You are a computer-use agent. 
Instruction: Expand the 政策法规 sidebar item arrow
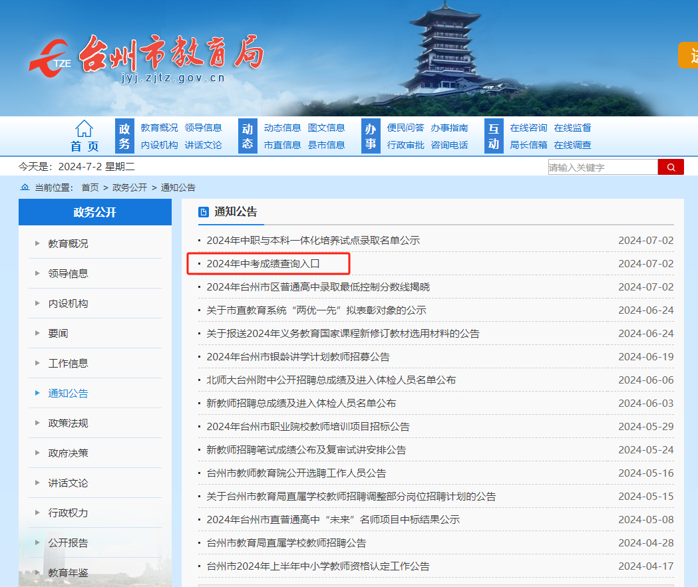[x=38, y=421]
